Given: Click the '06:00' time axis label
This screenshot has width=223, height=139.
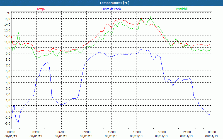Looking at the screenshot, I should click(x=61, y=132).
